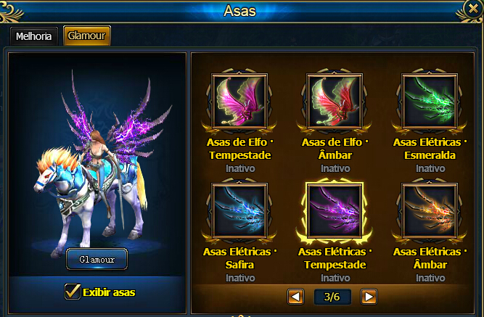Select the pink Asas de Elfo Tempestade icon

tap(239, 101)
